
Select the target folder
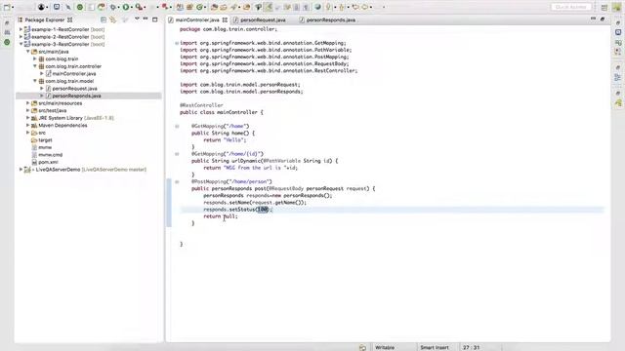point(45,139)
